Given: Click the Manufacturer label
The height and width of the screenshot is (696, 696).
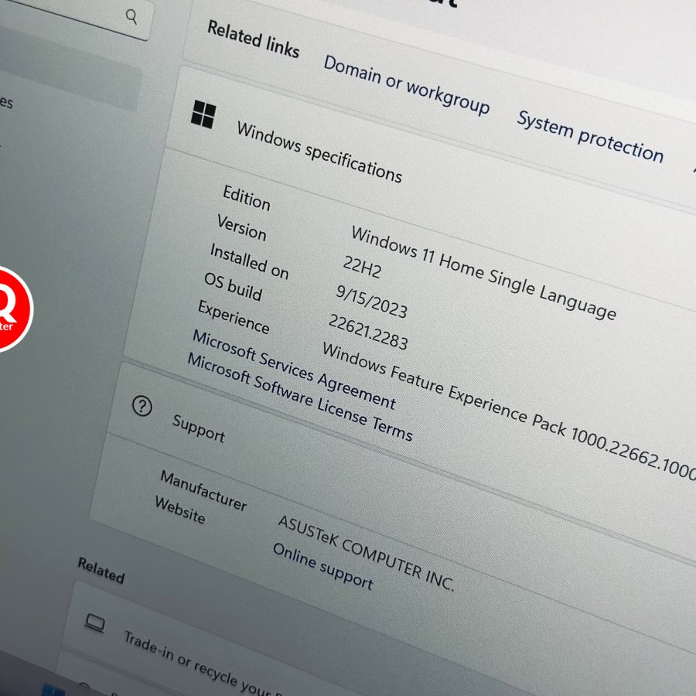Looking at the screenshot, I should [203, 490].
